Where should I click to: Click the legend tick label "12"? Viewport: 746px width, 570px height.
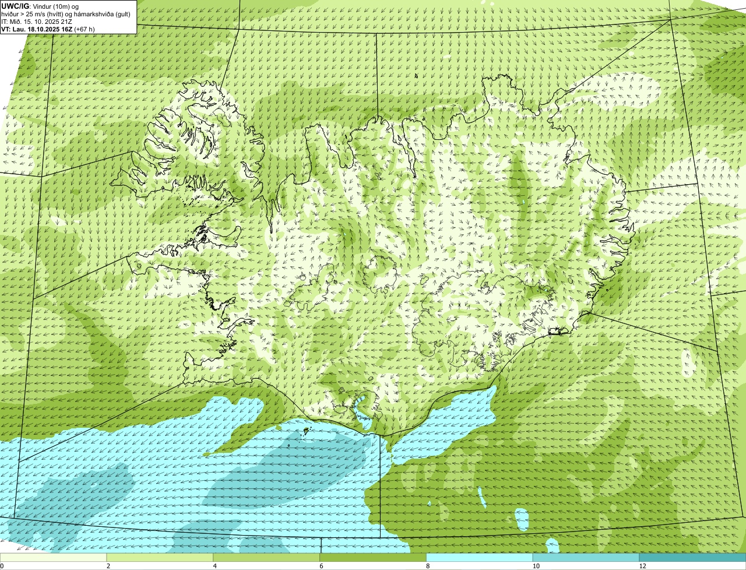coord(642,566)
